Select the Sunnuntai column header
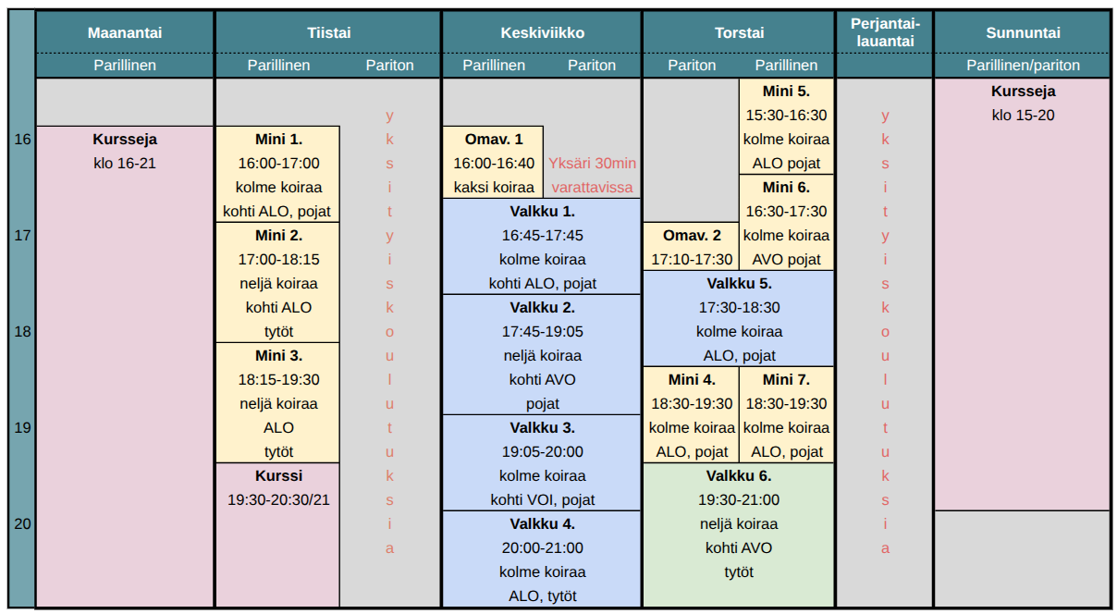Viewport: 1117px width, 614px height. click(x=1022, y=32)
